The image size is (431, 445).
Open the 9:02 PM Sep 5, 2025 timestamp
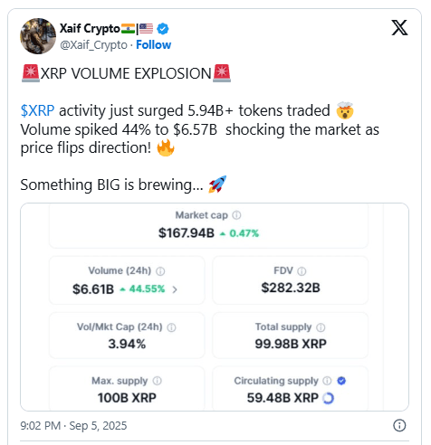[73, 426]
